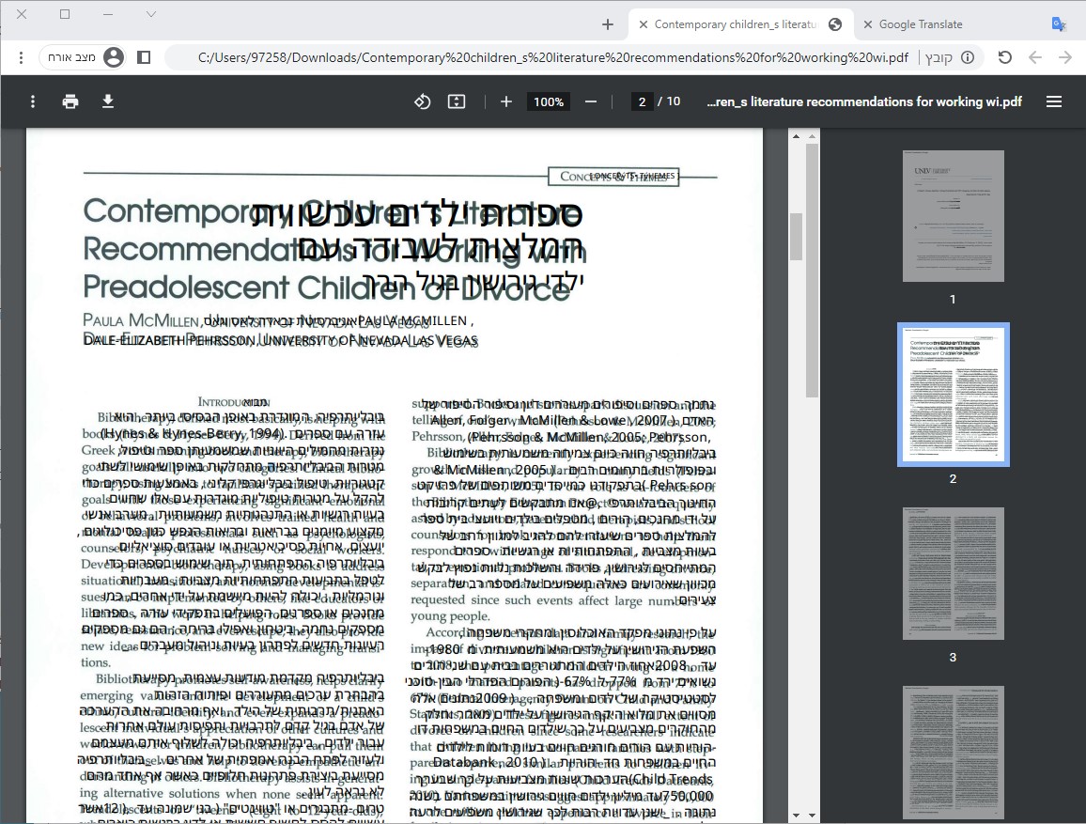This screenshot has height=824, width=1086.
Task: Print the PDF document
Action: (70, 101)
